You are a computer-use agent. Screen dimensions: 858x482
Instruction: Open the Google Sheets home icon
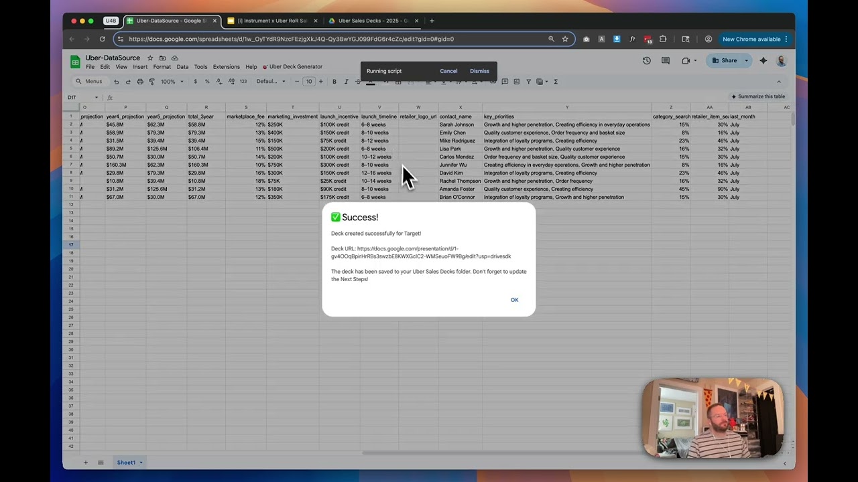tap(75, 62)
